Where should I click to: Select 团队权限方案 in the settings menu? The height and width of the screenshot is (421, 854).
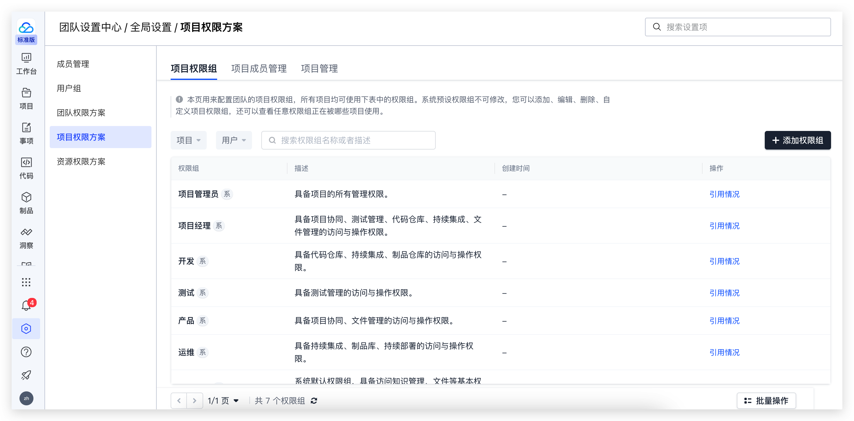pyautogui.click(x=101, y=113)
